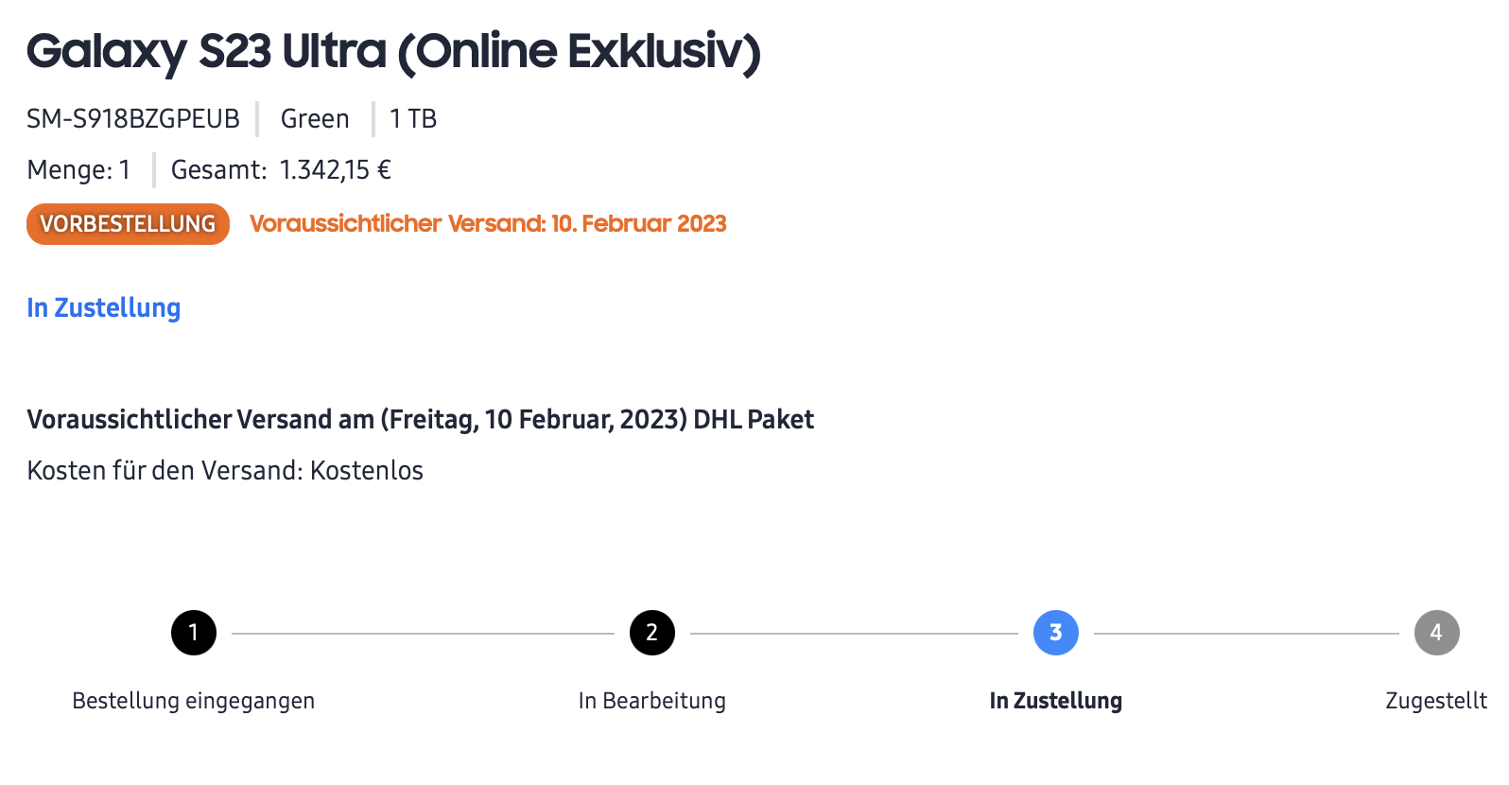Select the Bestellung eingegangen step label
1509x785 pixels.
coord(193,701)
